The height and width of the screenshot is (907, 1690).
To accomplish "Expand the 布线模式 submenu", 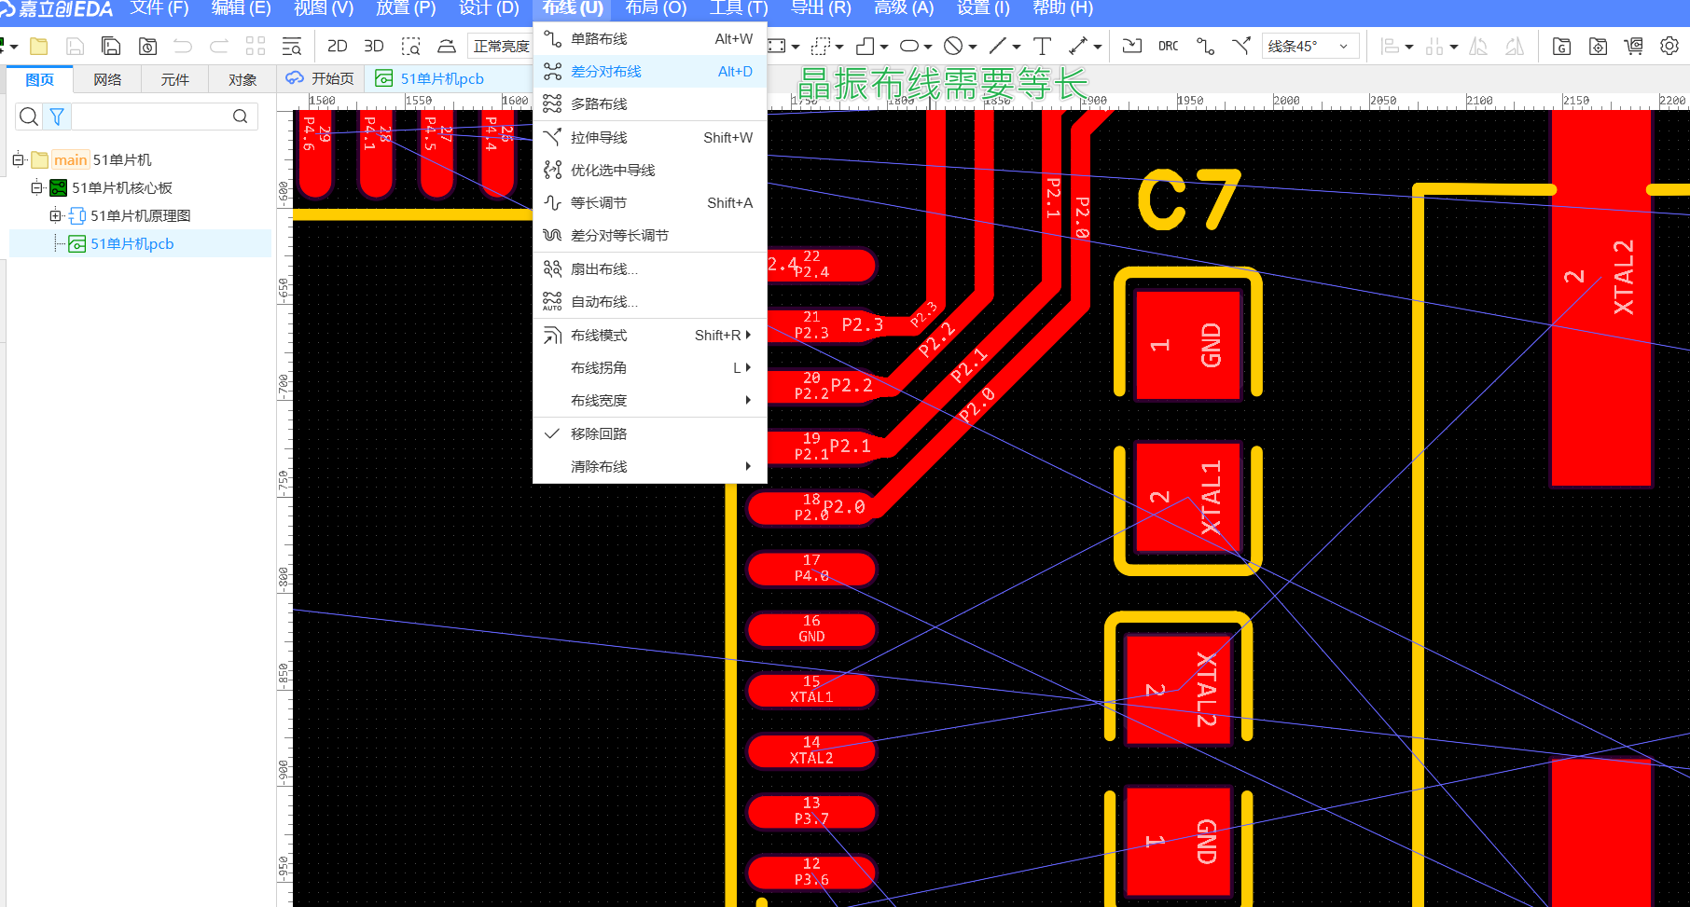I will click(x=650, y=336).
